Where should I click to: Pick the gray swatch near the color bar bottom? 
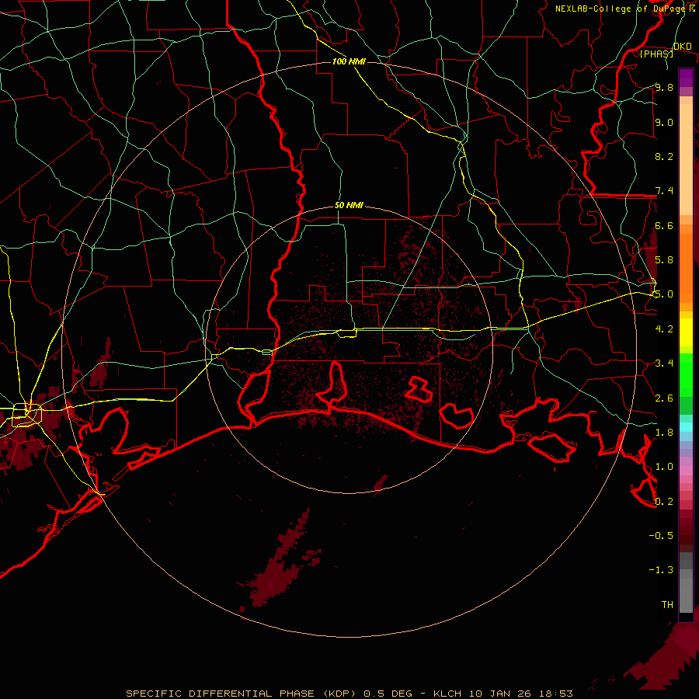click(x=686, y=595)
